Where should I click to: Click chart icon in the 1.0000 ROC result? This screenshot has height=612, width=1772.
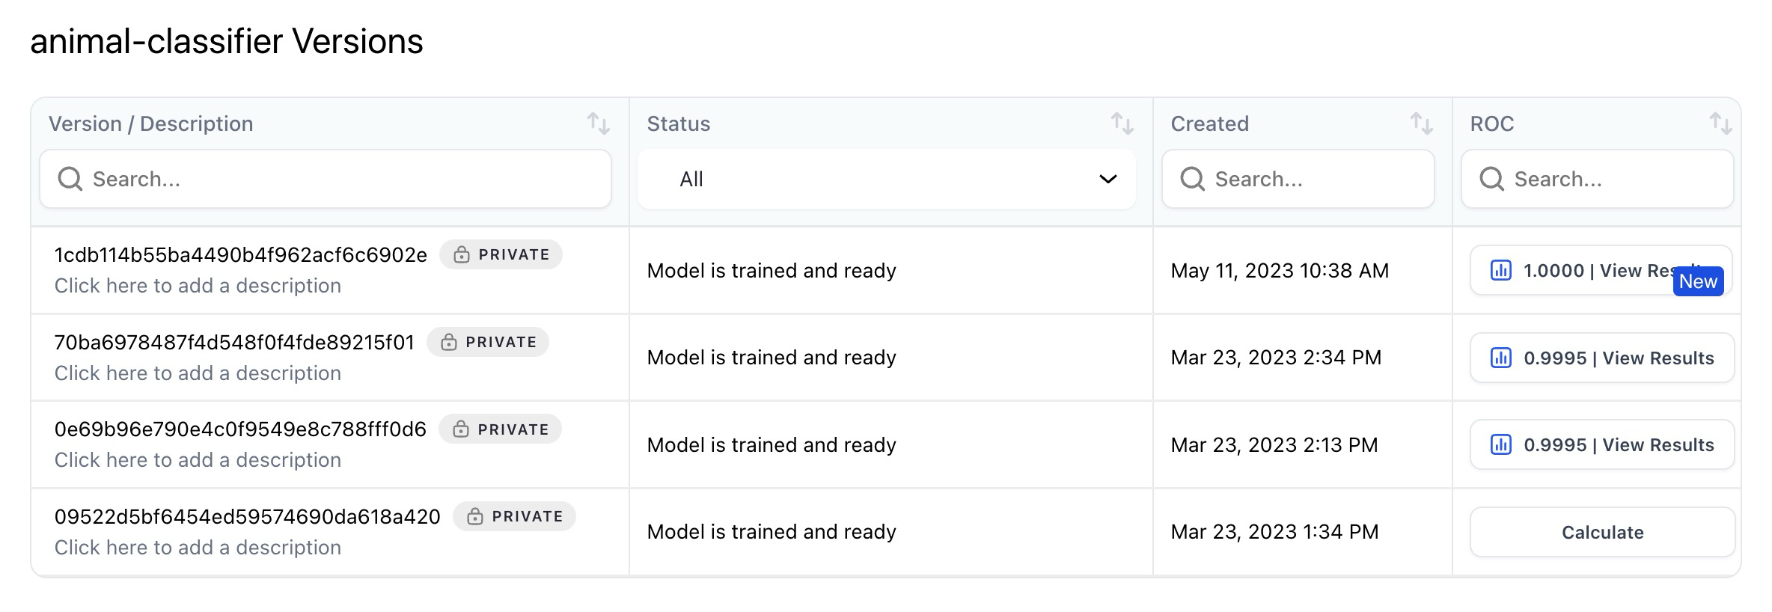tap(1500, 271)
